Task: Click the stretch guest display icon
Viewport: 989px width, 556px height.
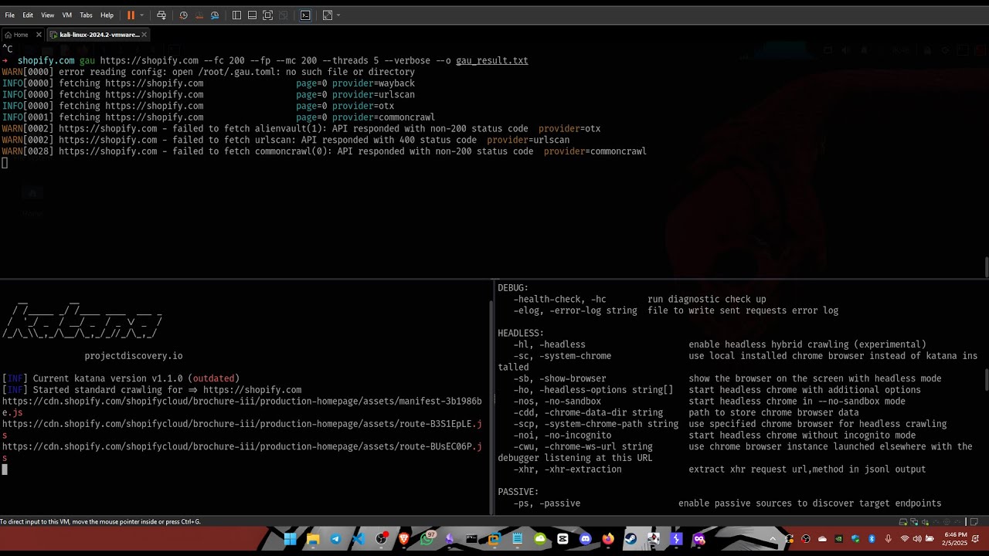Action: [328, 15]
